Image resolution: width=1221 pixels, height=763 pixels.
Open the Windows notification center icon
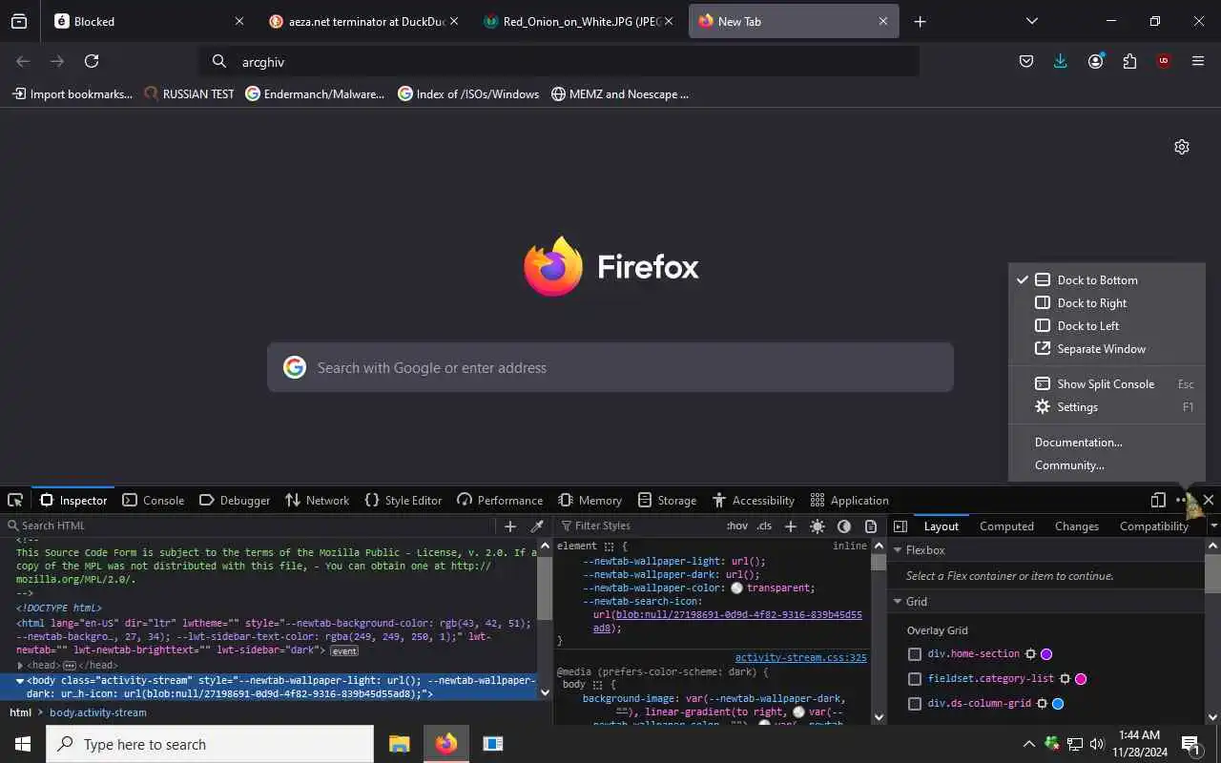click(x=1191, y=744)
